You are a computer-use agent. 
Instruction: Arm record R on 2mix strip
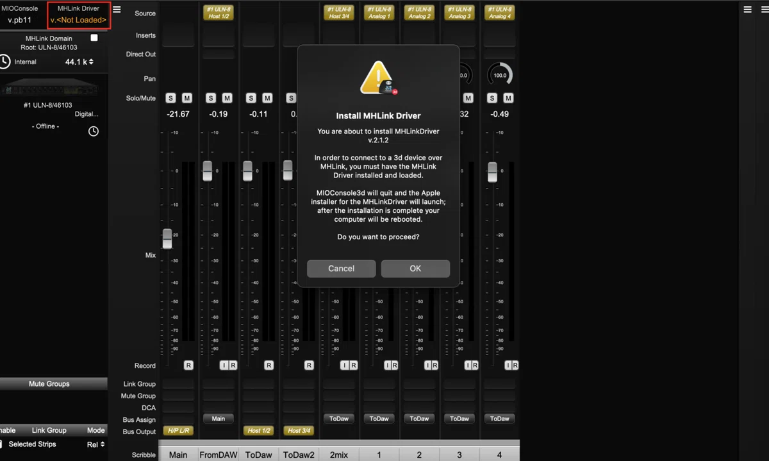click(x=353, y=365)
